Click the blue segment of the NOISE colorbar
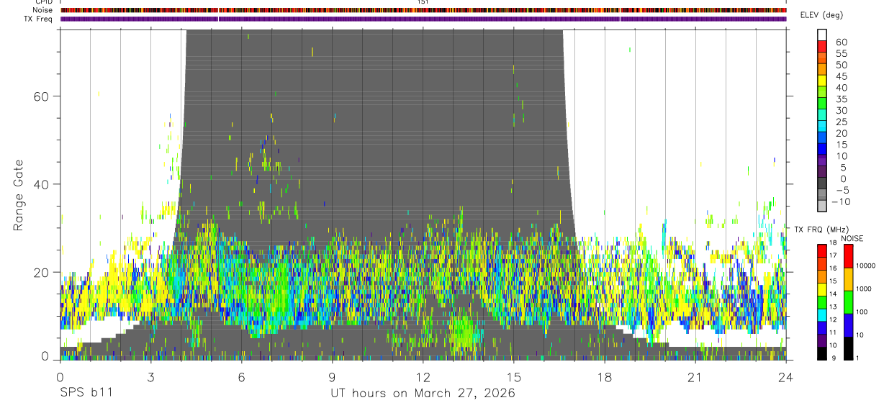 [x=849, y=325]
